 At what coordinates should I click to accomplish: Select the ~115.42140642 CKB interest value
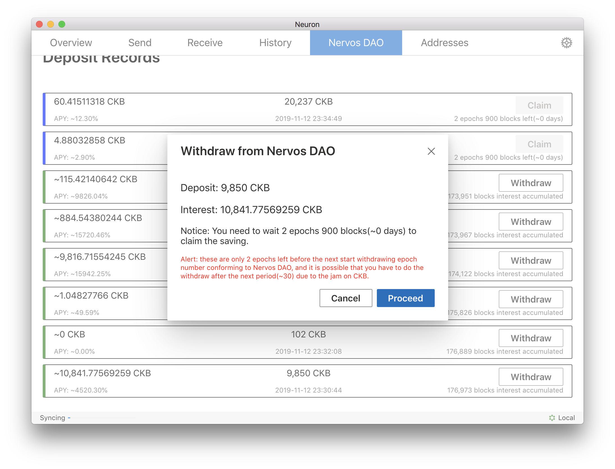click(x=96, y=179)
